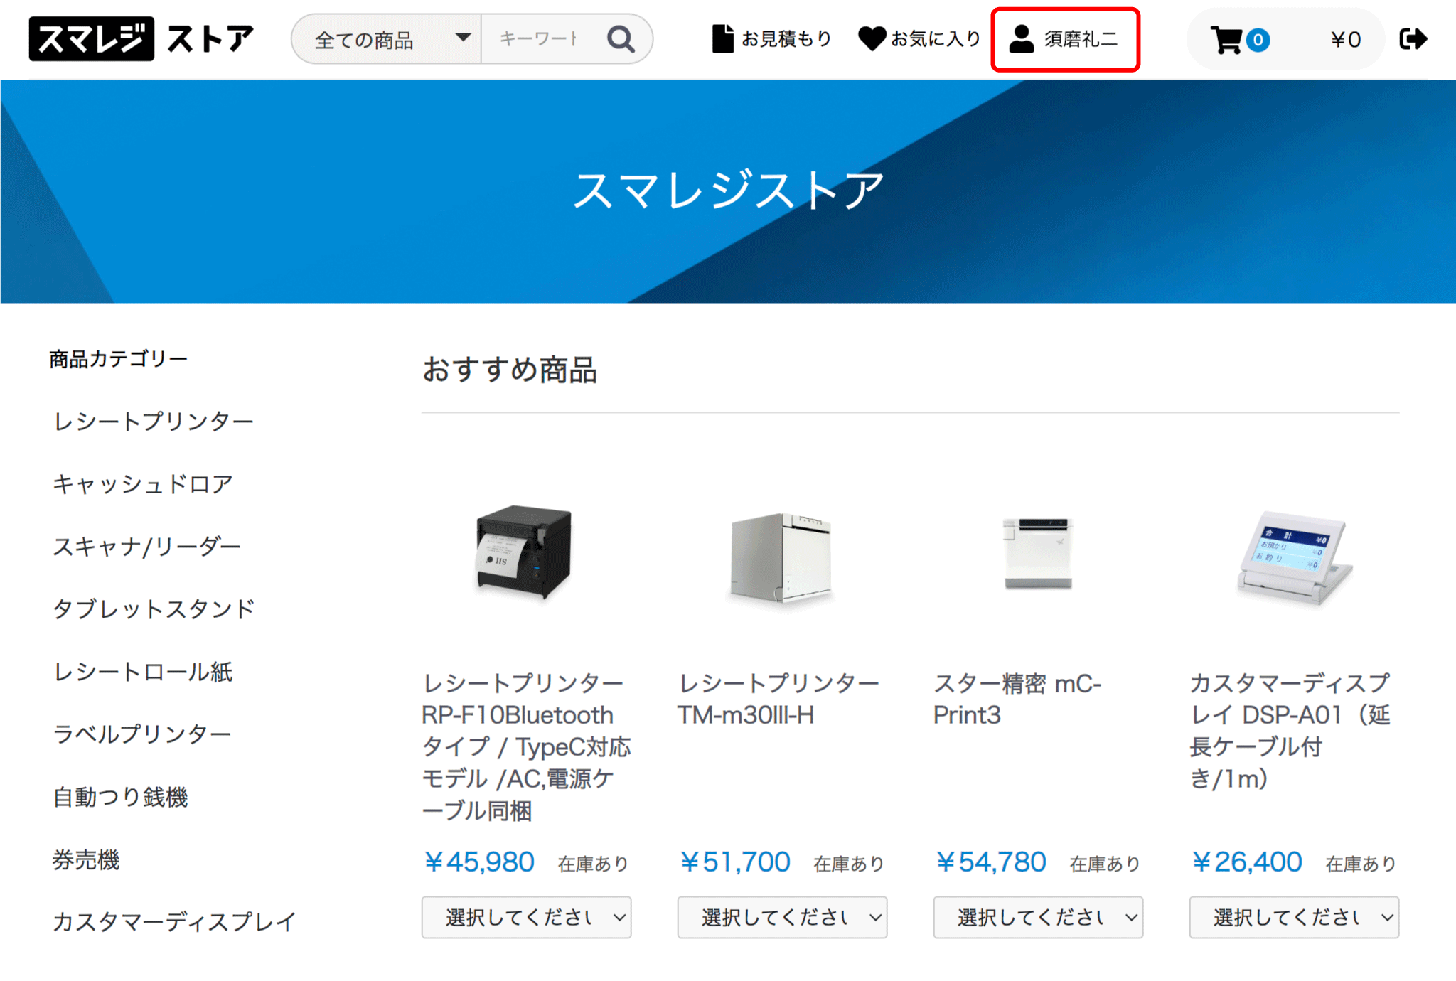1456x981 pixels.
Task: Click the black RP-F10 printer thumbnail
Action: tap(525, 552)
